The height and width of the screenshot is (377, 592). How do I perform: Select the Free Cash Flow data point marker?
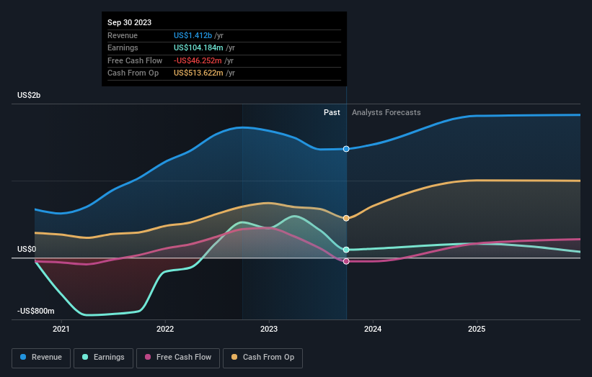[346, 261]
